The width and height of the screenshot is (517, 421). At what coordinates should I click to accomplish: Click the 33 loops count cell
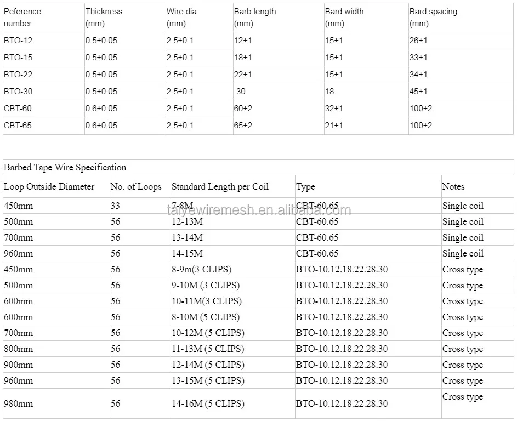coord(115,206)
